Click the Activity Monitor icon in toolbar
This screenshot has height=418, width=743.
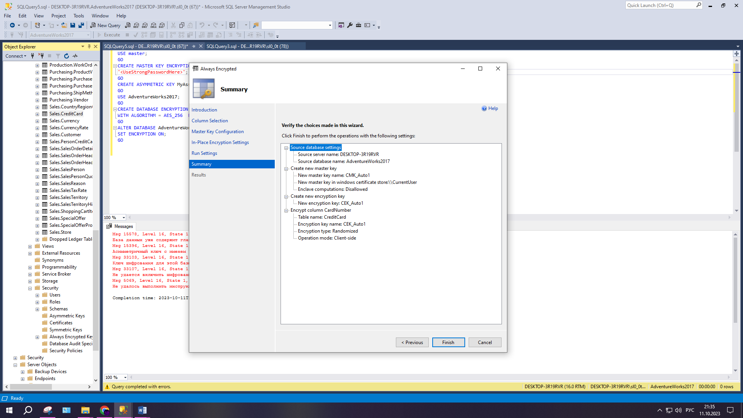coord(232,25)
